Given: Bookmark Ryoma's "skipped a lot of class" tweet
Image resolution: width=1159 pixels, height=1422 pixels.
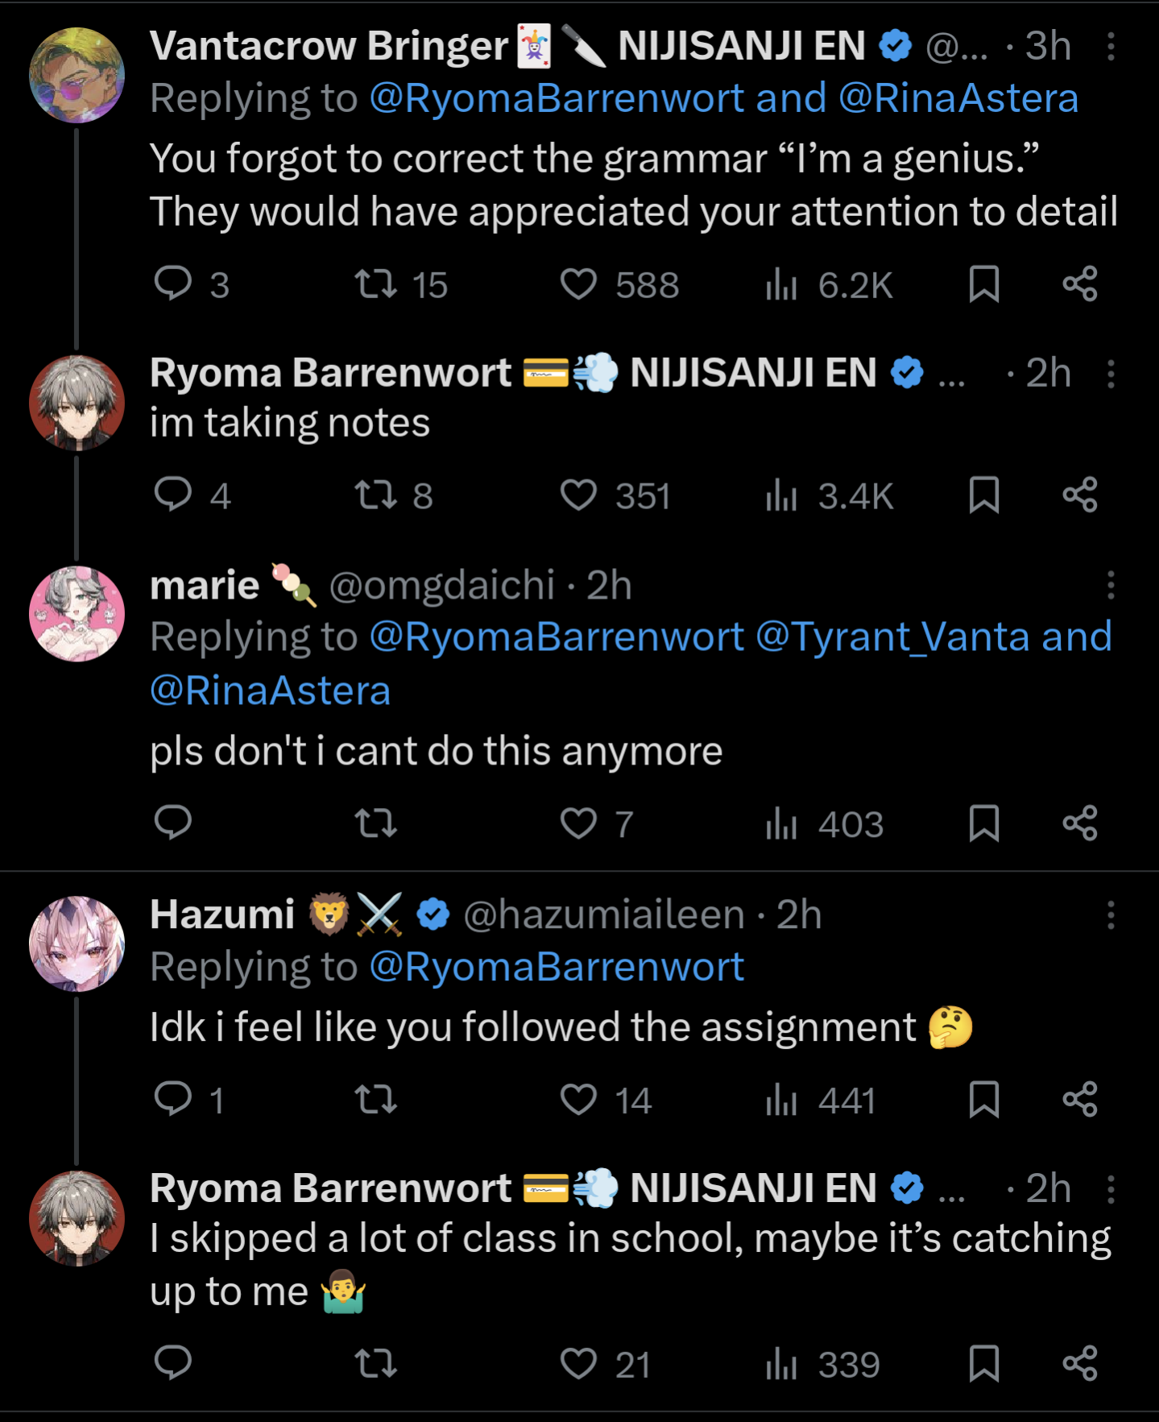Looking at the screenshot, I should coord(983,1363).
